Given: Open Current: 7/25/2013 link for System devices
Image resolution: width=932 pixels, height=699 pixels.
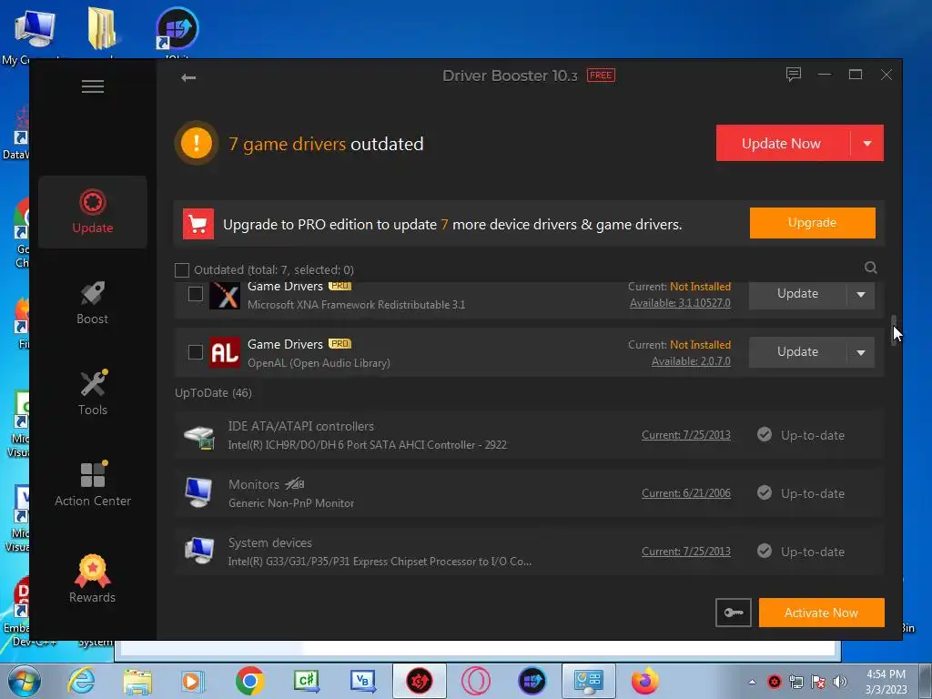Looking at the screenshot, I should coord(686,552).
